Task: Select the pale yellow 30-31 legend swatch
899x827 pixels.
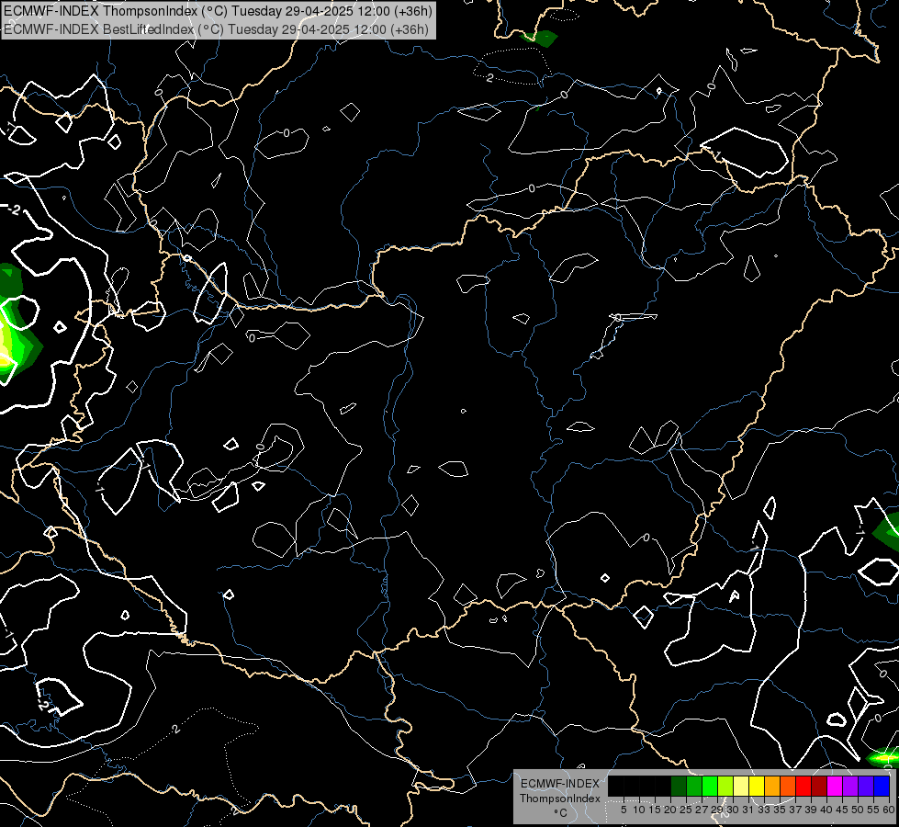Action: (x=741, y=786)
